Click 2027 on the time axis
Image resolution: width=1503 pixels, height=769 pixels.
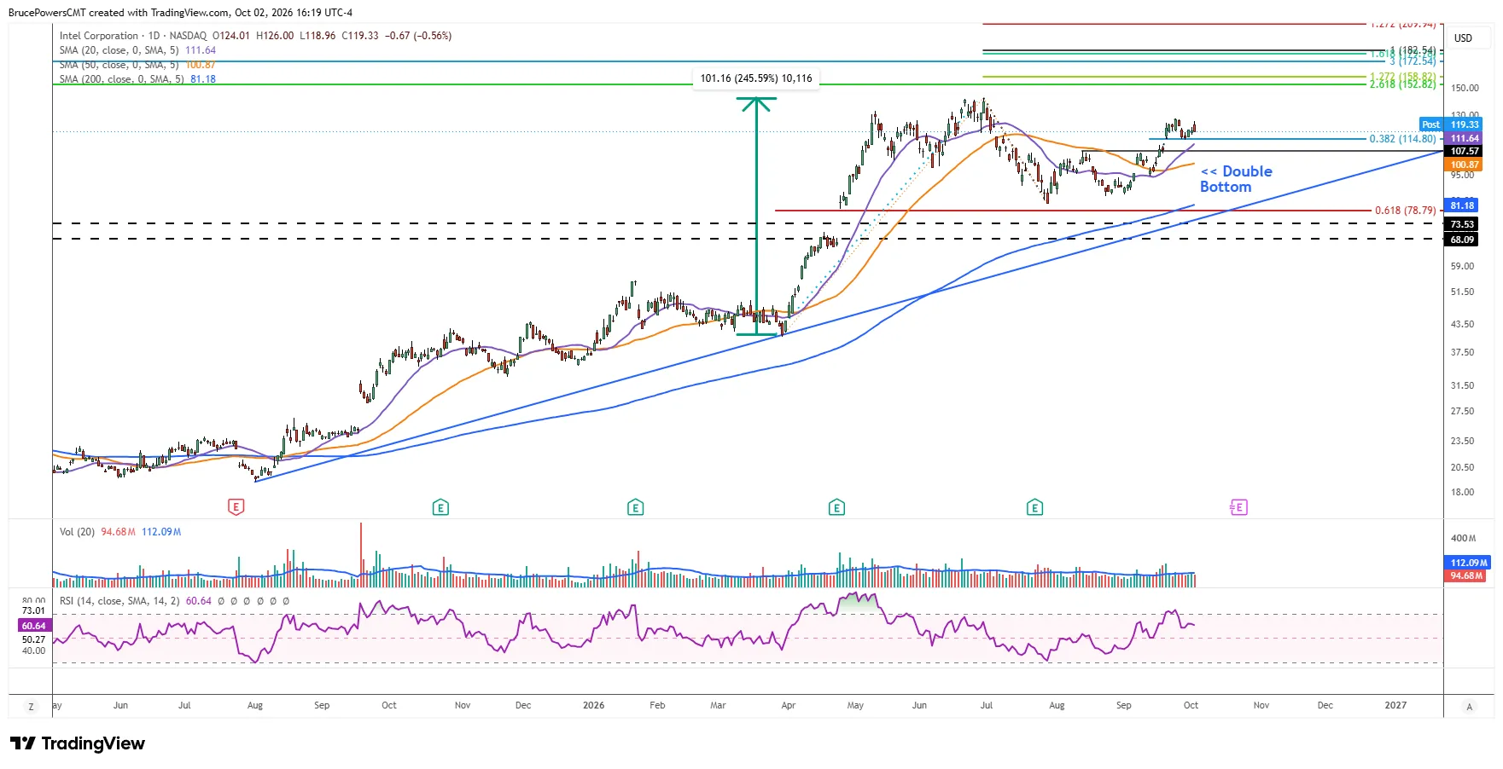pyautogui.click(x=1395, y=705)
